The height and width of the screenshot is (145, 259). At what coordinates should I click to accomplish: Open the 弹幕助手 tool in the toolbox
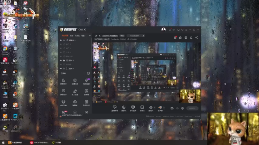[63, 92]
